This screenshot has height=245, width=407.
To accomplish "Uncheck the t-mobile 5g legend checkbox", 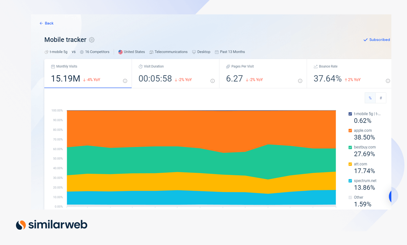I will [x=350, y=114].
